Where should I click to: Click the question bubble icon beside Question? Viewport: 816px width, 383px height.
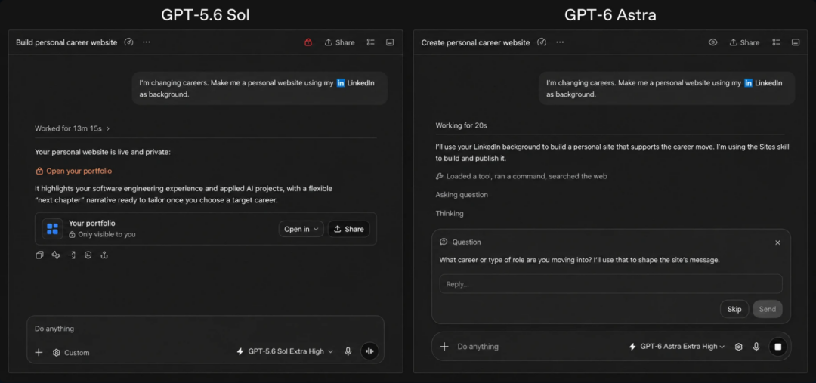tap(444, 242)
